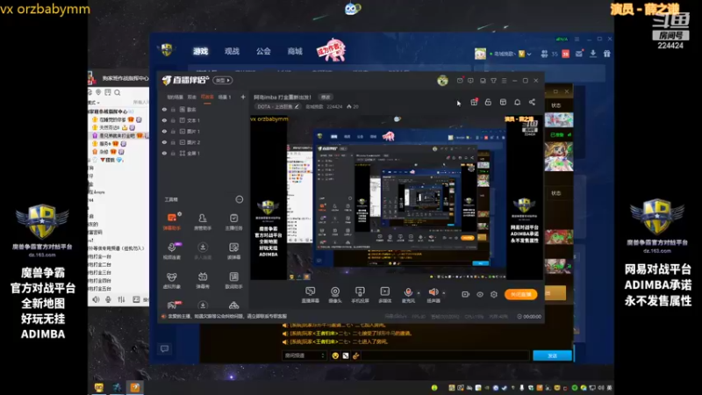Click the streamer avatar in companion title bar

[x=442, y=81]
